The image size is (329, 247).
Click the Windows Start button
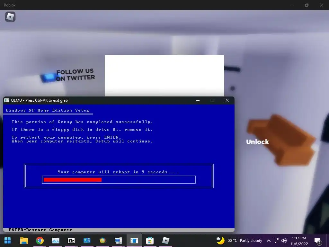8,241
